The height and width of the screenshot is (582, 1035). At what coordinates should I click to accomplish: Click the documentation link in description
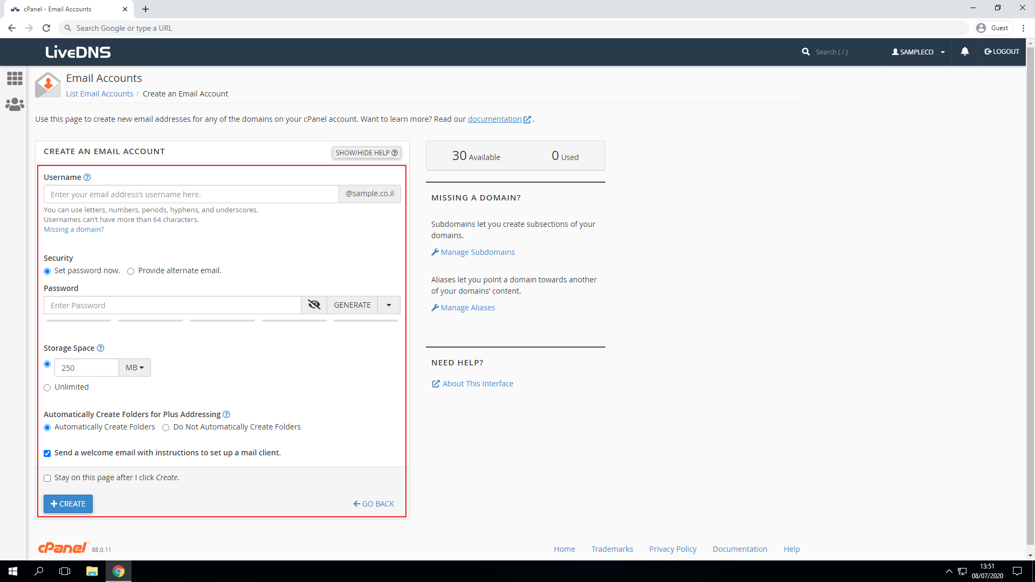pos(494,119)
